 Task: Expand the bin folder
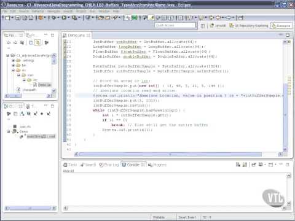13,65
